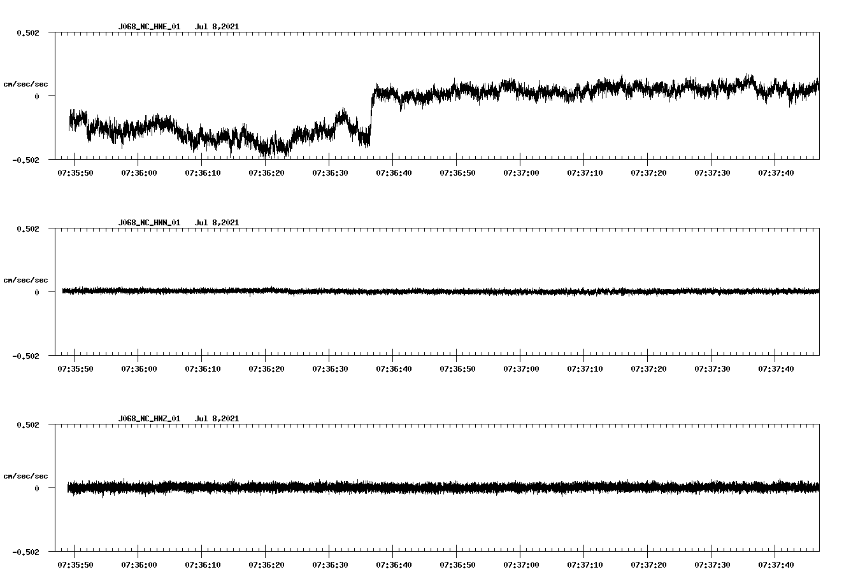Click the 0 axis label of HNN plot

pos(37,292)
